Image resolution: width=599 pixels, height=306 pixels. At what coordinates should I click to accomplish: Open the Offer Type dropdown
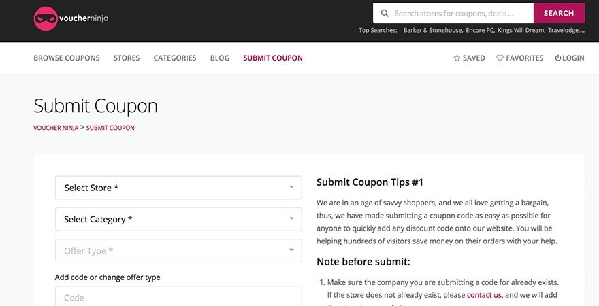coord(178,250)
